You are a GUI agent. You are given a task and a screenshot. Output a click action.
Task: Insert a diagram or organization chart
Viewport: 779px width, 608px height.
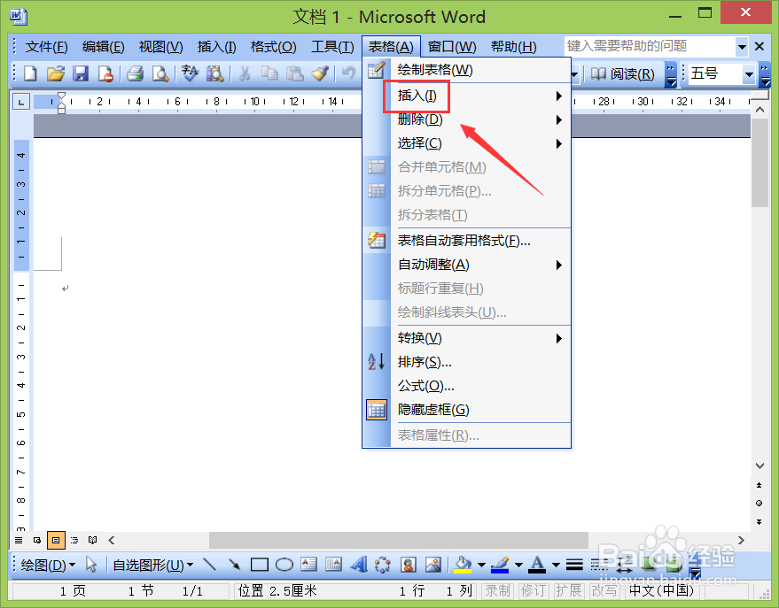(x=383, y=565)
